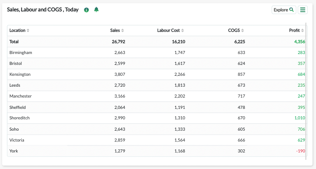
Task: Sort by Profit column arrows
Action: [303, 30]
